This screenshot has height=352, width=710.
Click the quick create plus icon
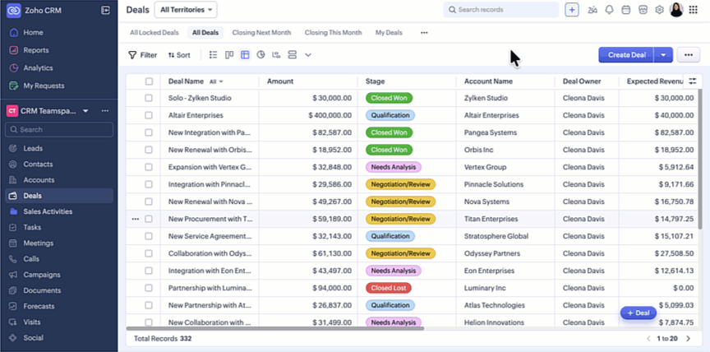[x=572, y=10]
